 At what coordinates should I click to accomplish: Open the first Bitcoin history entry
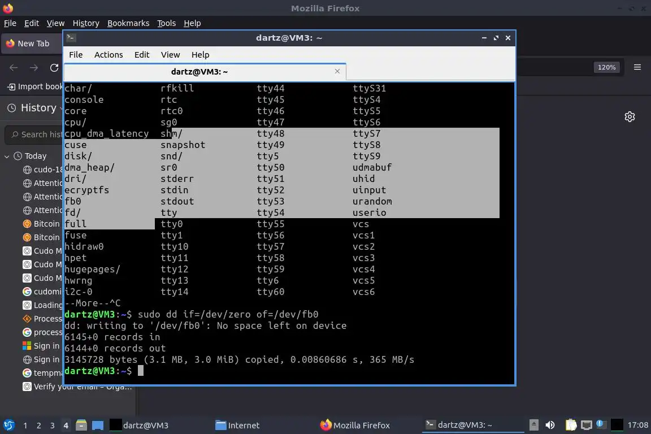pyautogui.click(x=41, y=224)
